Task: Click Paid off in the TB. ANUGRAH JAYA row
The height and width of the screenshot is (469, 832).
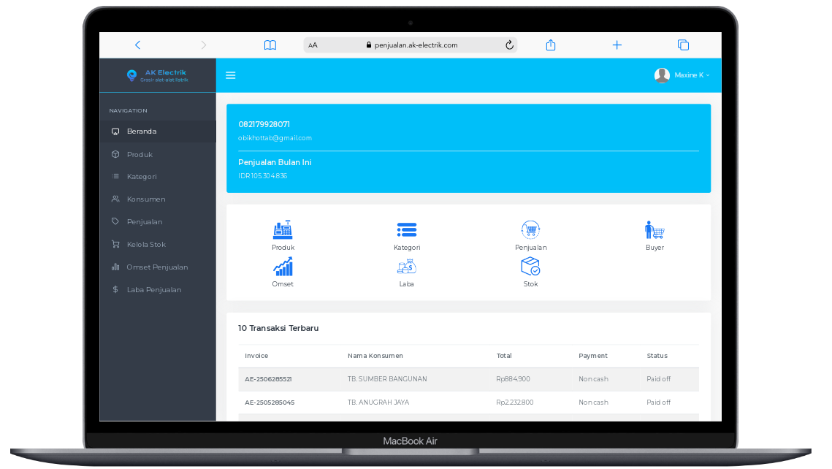Action: click(x=658, y=403)
